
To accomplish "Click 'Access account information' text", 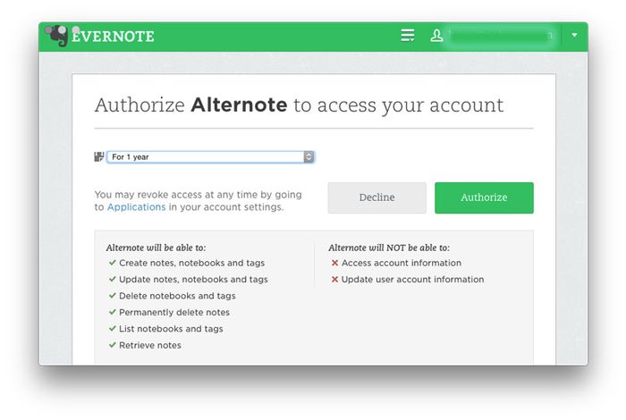I will coord(402,263).
